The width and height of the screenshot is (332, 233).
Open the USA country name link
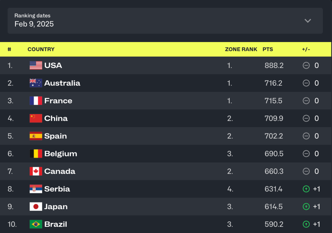click(53, 65)
